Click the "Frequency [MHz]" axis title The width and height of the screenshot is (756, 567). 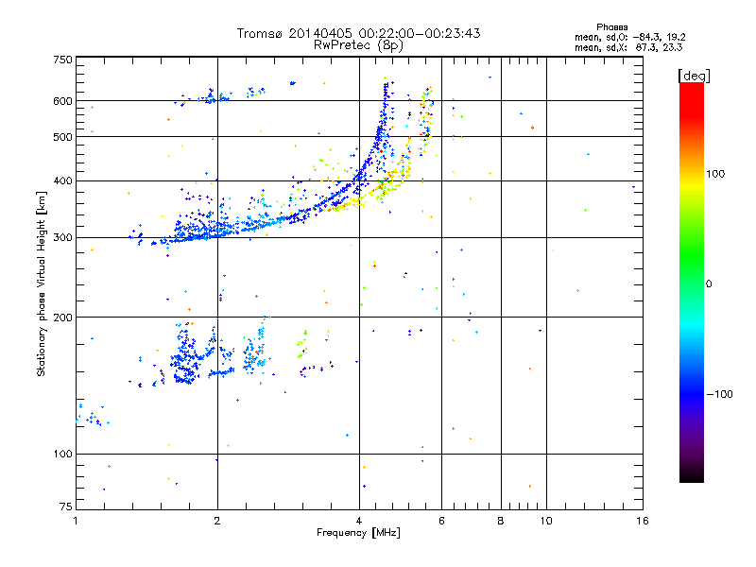(x=358, y=532)
